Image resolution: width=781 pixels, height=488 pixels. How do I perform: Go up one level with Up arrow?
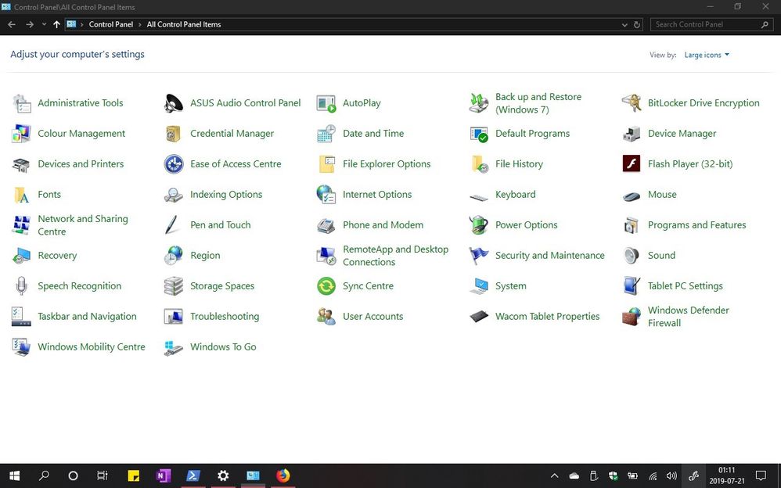coord(56,24)
